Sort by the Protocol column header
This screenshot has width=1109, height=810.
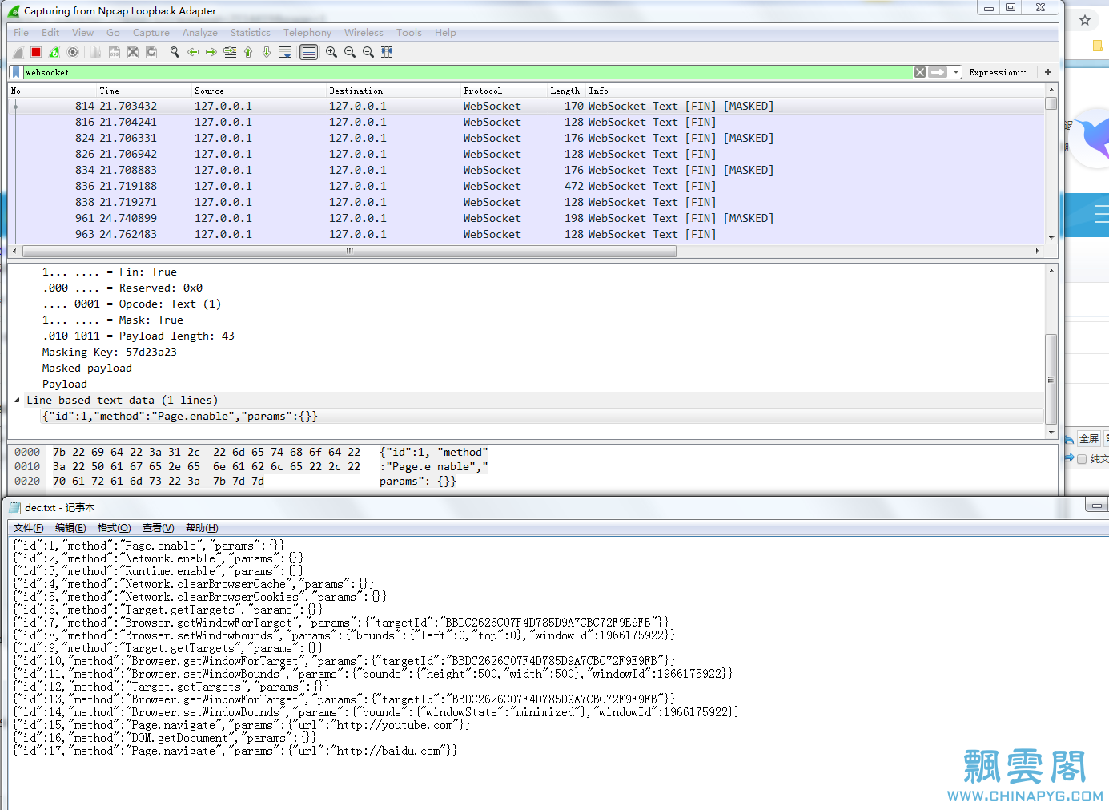pyautogui.click(x=504, y=91)
